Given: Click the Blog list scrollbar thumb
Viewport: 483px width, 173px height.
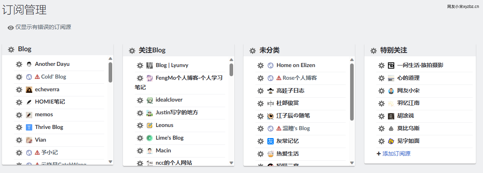Looking at the screenshot, I should coord(110,72).
